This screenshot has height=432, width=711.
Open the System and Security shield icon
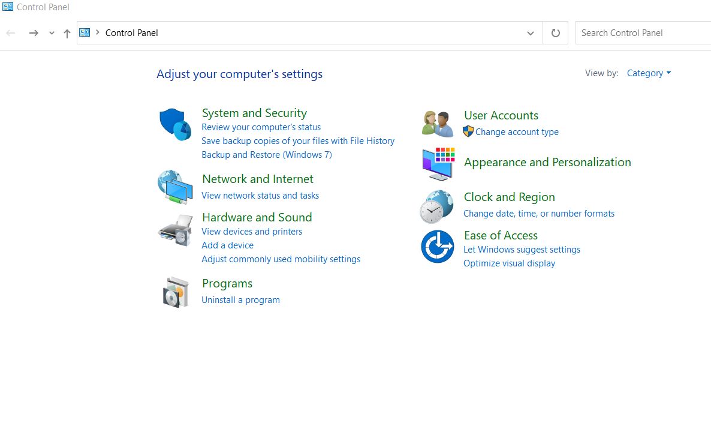176,124
